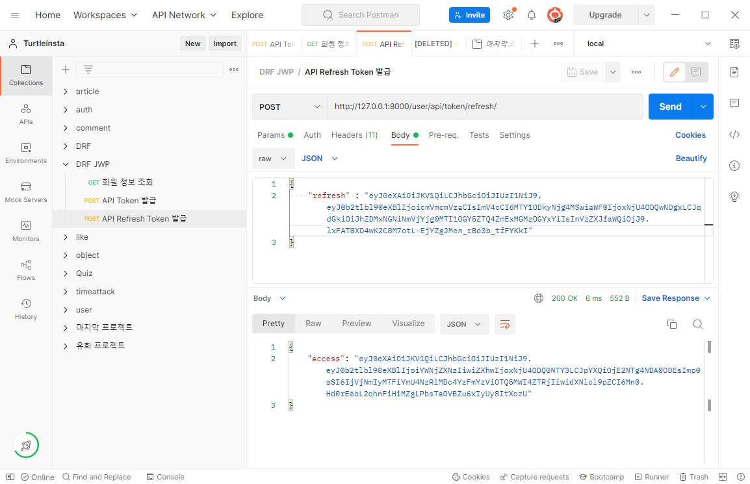Expand the auth collection
The width and height of the screenshot is (750, 484).
(x=66, y=110)
